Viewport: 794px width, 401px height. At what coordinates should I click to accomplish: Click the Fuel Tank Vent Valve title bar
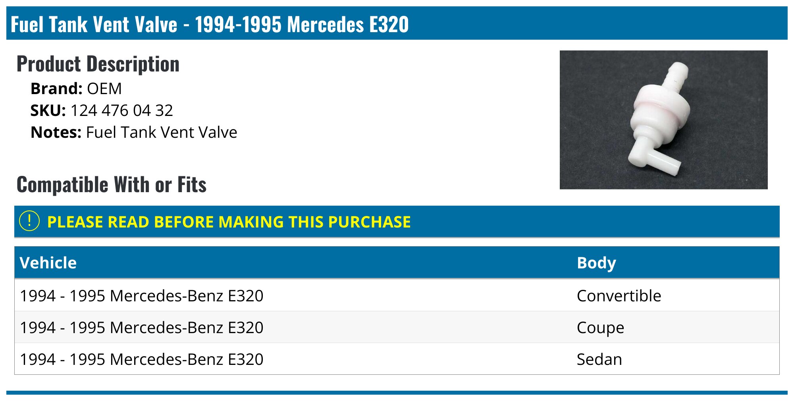click(210, 24)
